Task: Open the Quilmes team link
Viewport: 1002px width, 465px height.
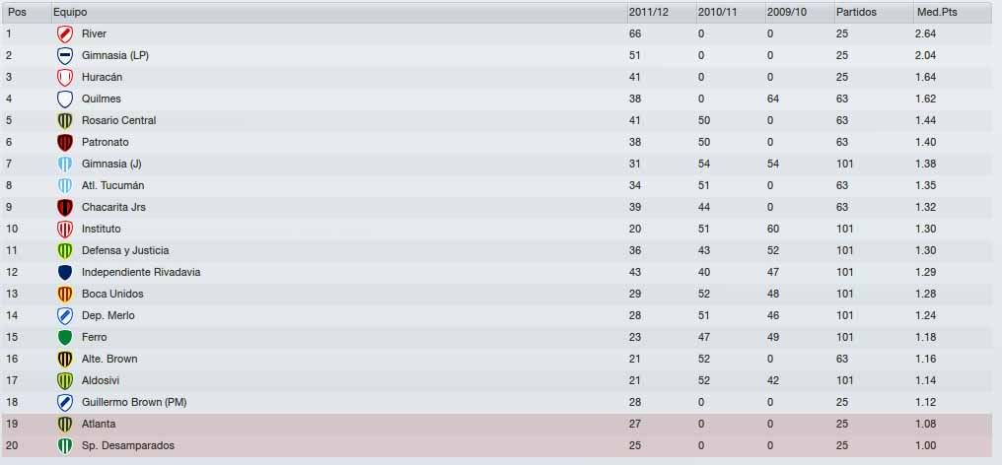Action: (x=101, y=99)
